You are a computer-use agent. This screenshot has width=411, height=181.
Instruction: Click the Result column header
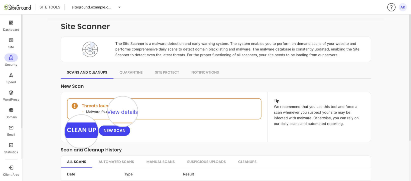(x=189, y=174)
